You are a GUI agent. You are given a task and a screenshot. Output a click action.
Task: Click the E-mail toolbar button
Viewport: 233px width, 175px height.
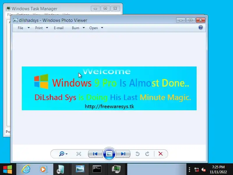tap(59, 28)
